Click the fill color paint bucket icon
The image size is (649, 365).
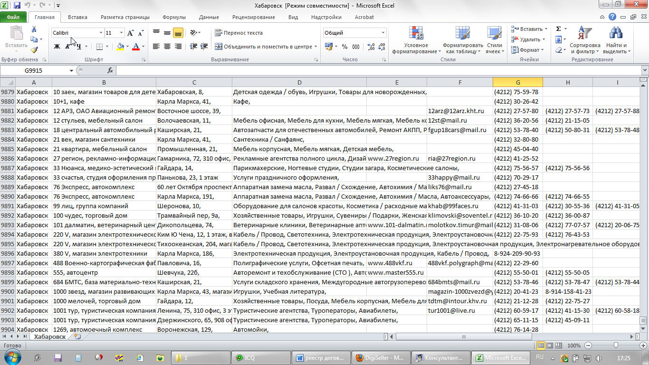point(120,47)
